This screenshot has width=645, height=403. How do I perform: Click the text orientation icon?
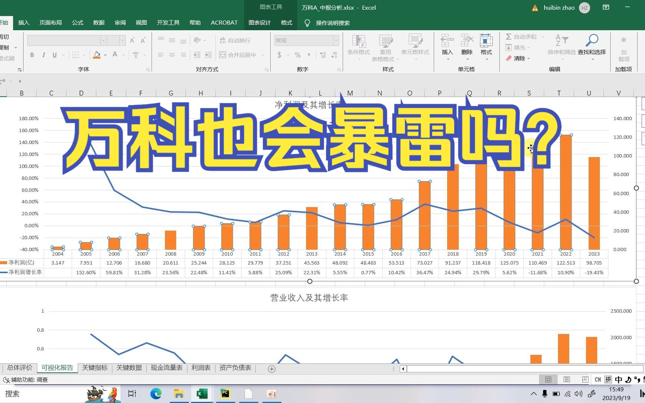click(x=197, y=40)
